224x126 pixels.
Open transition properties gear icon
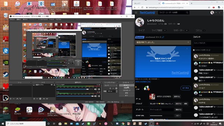click(x=116, y=88)
